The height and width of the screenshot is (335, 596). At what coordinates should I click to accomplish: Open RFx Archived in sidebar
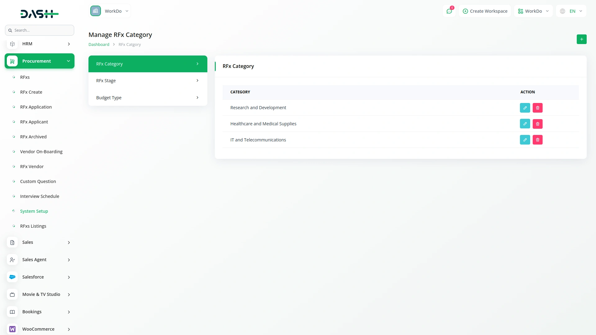point(33,137)
